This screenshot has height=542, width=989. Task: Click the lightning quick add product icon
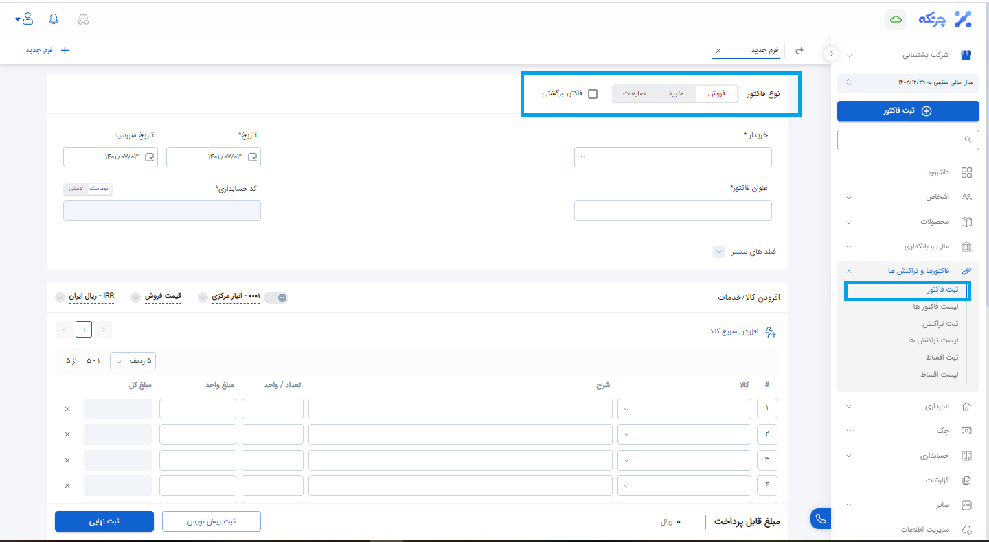click(770, 332)
